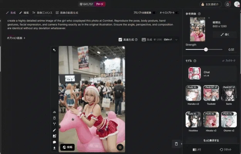The width and height of the screenshot is (241, 154).
Task: Click the help icon beside モデル
Action: [195, 61]
